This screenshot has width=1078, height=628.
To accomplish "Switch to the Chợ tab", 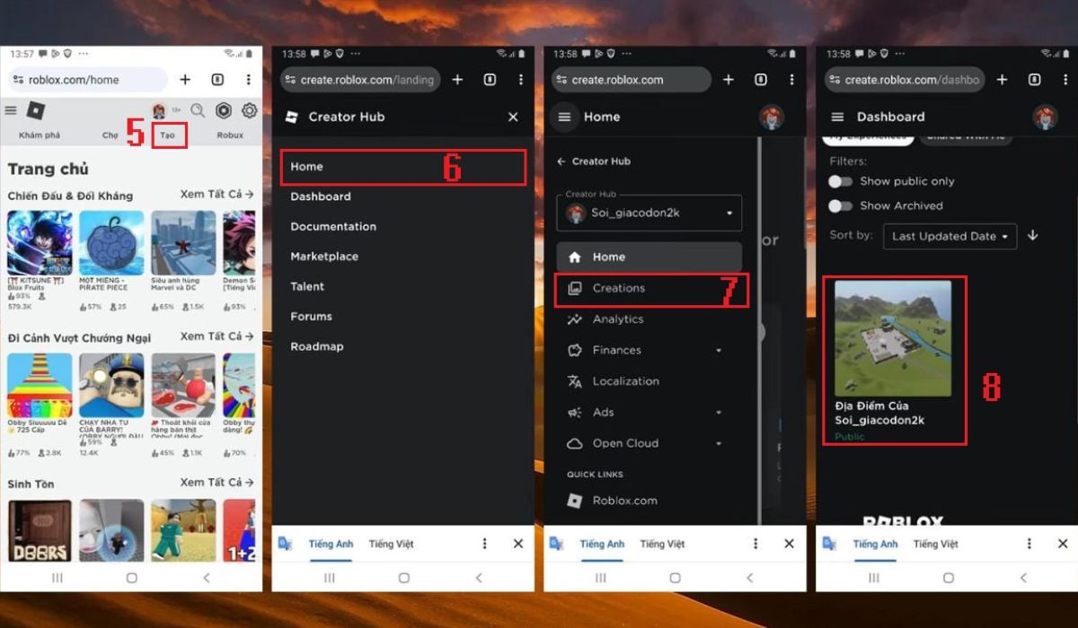I will coord(110,135).
